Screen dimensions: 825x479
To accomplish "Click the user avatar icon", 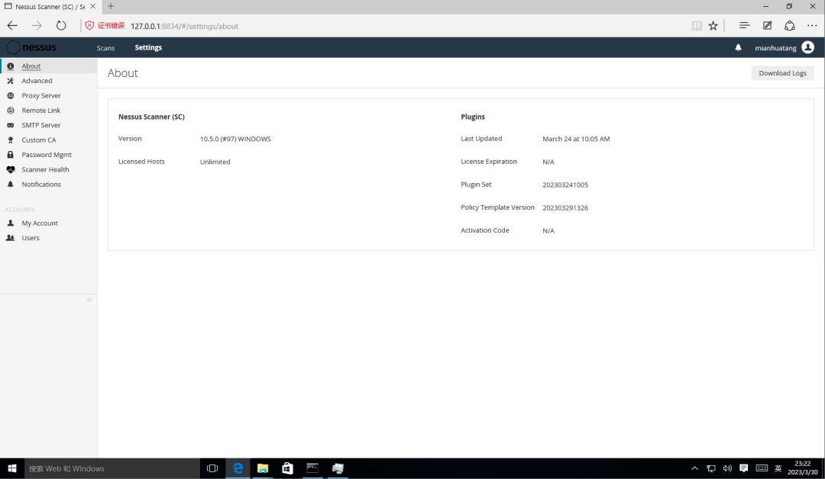I will [807, 47].
